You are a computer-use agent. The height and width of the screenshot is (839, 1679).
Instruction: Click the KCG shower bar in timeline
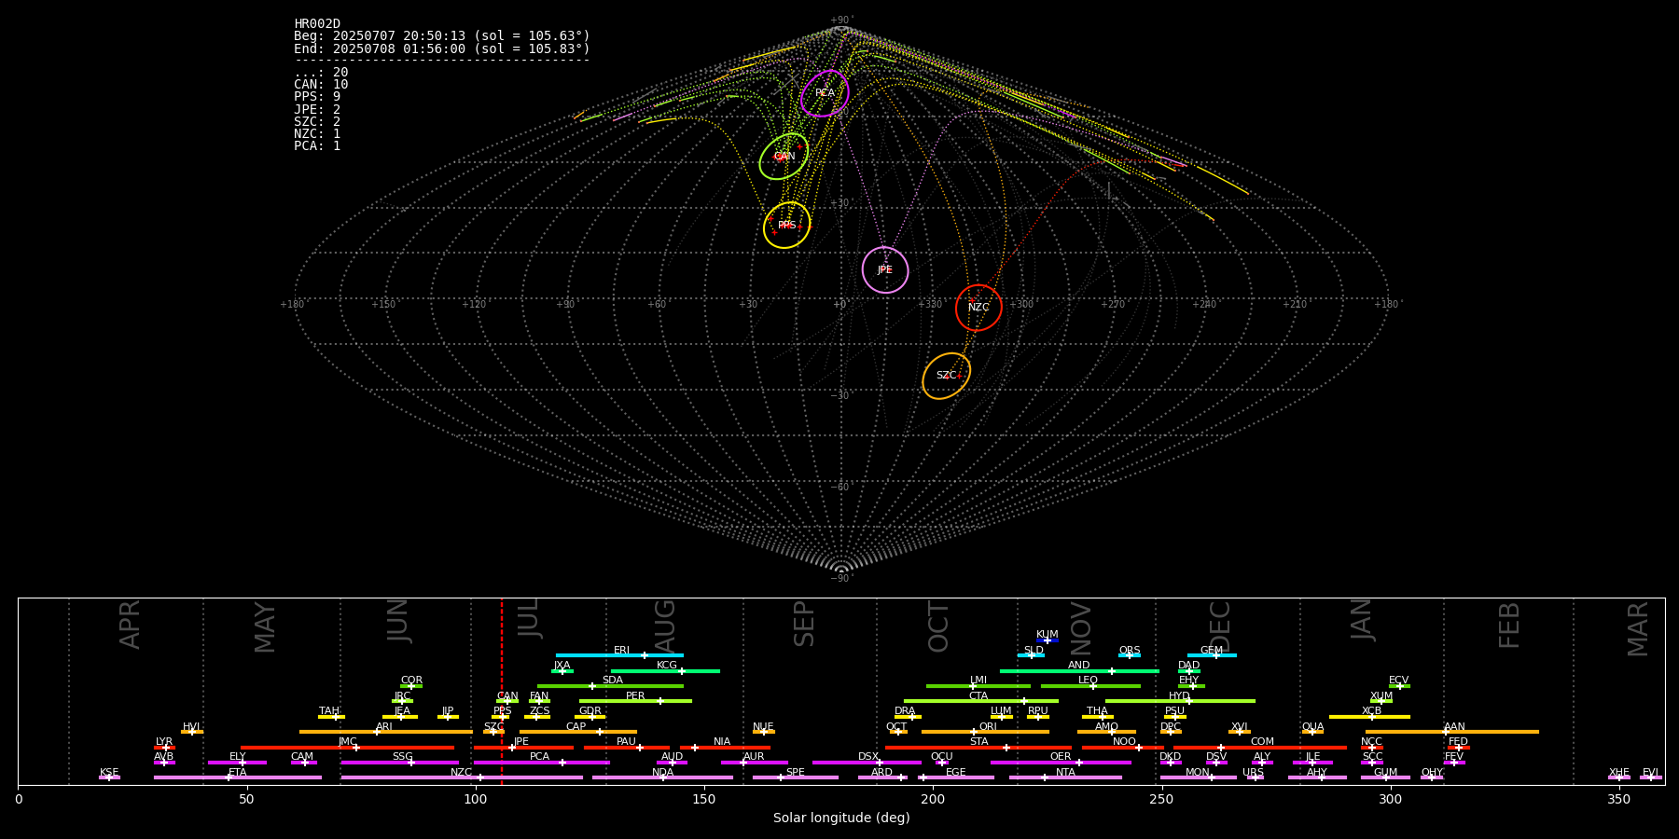(665, 671)
